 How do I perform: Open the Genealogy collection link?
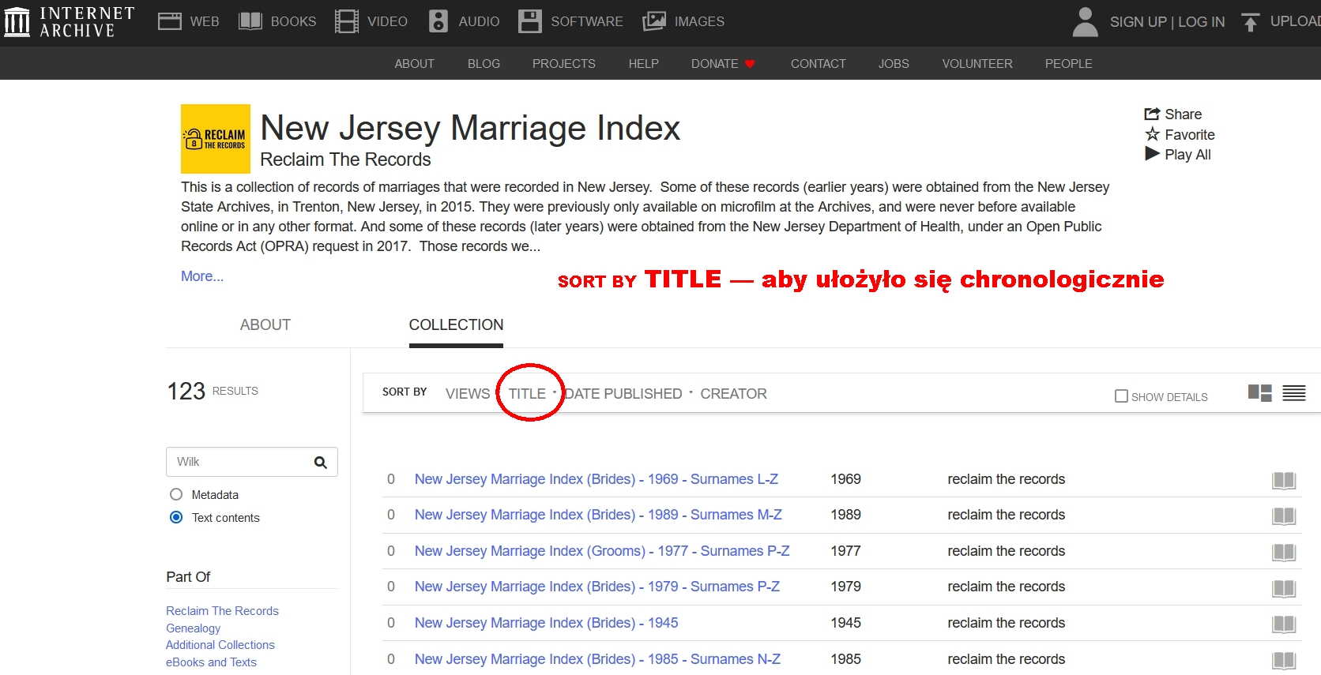click(193, 628)
